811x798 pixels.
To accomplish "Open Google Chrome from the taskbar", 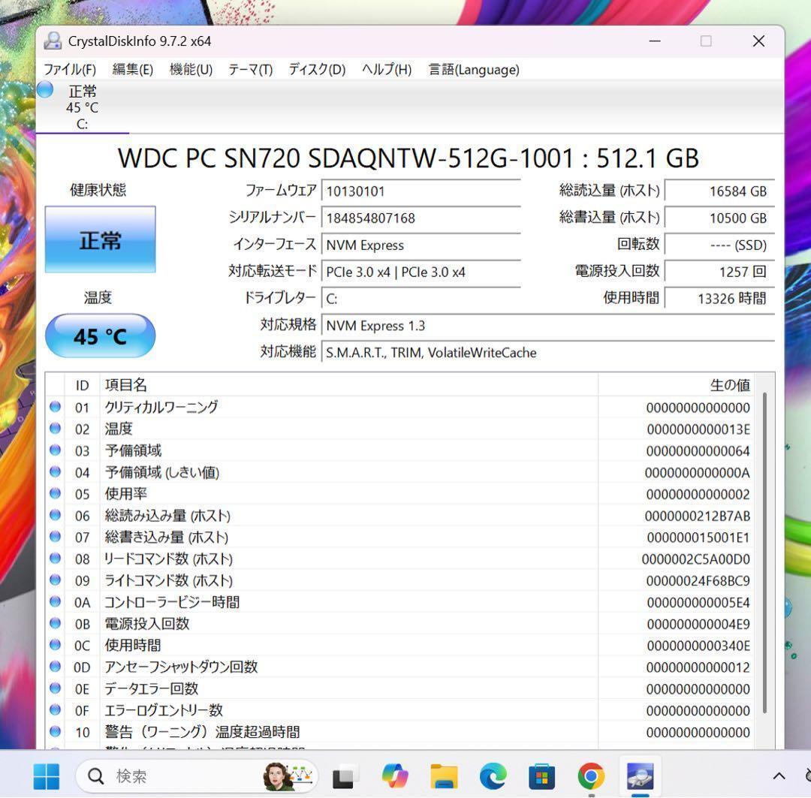I will pyautogui.click(x=591, y=775).
